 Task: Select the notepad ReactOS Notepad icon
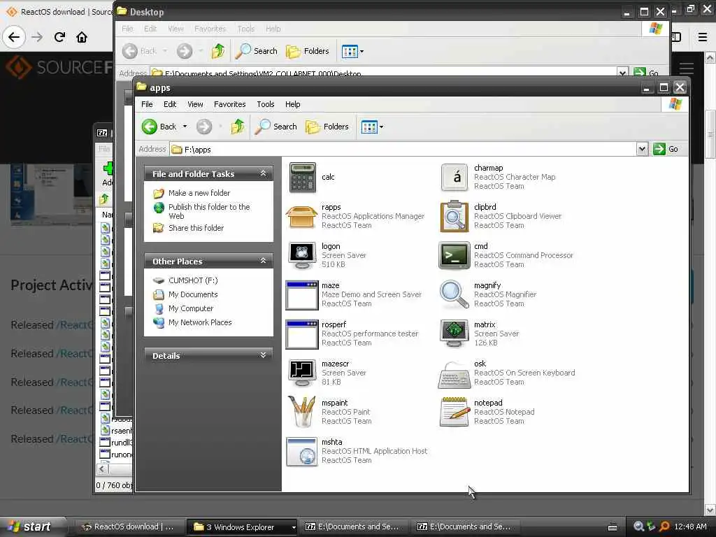[x=454, y=412]
